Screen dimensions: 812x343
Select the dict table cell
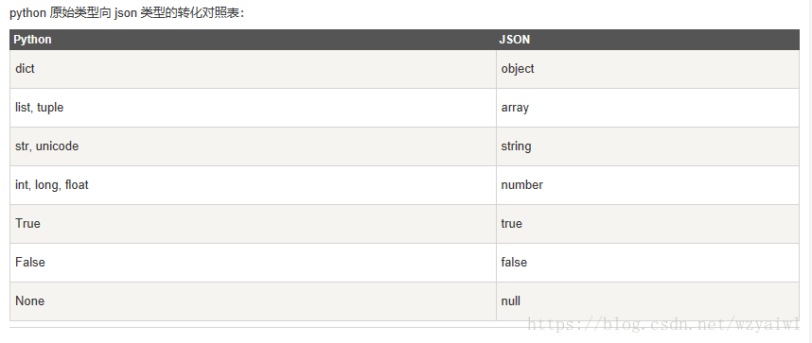[x=253, y=69]
